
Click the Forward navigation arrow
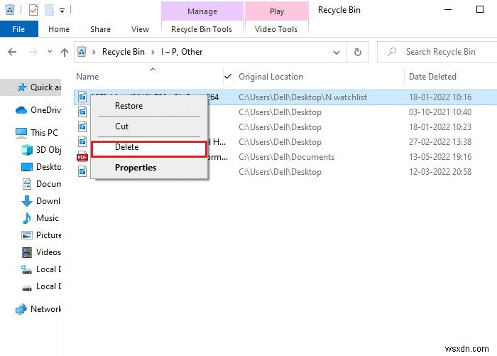pos(33,52)
